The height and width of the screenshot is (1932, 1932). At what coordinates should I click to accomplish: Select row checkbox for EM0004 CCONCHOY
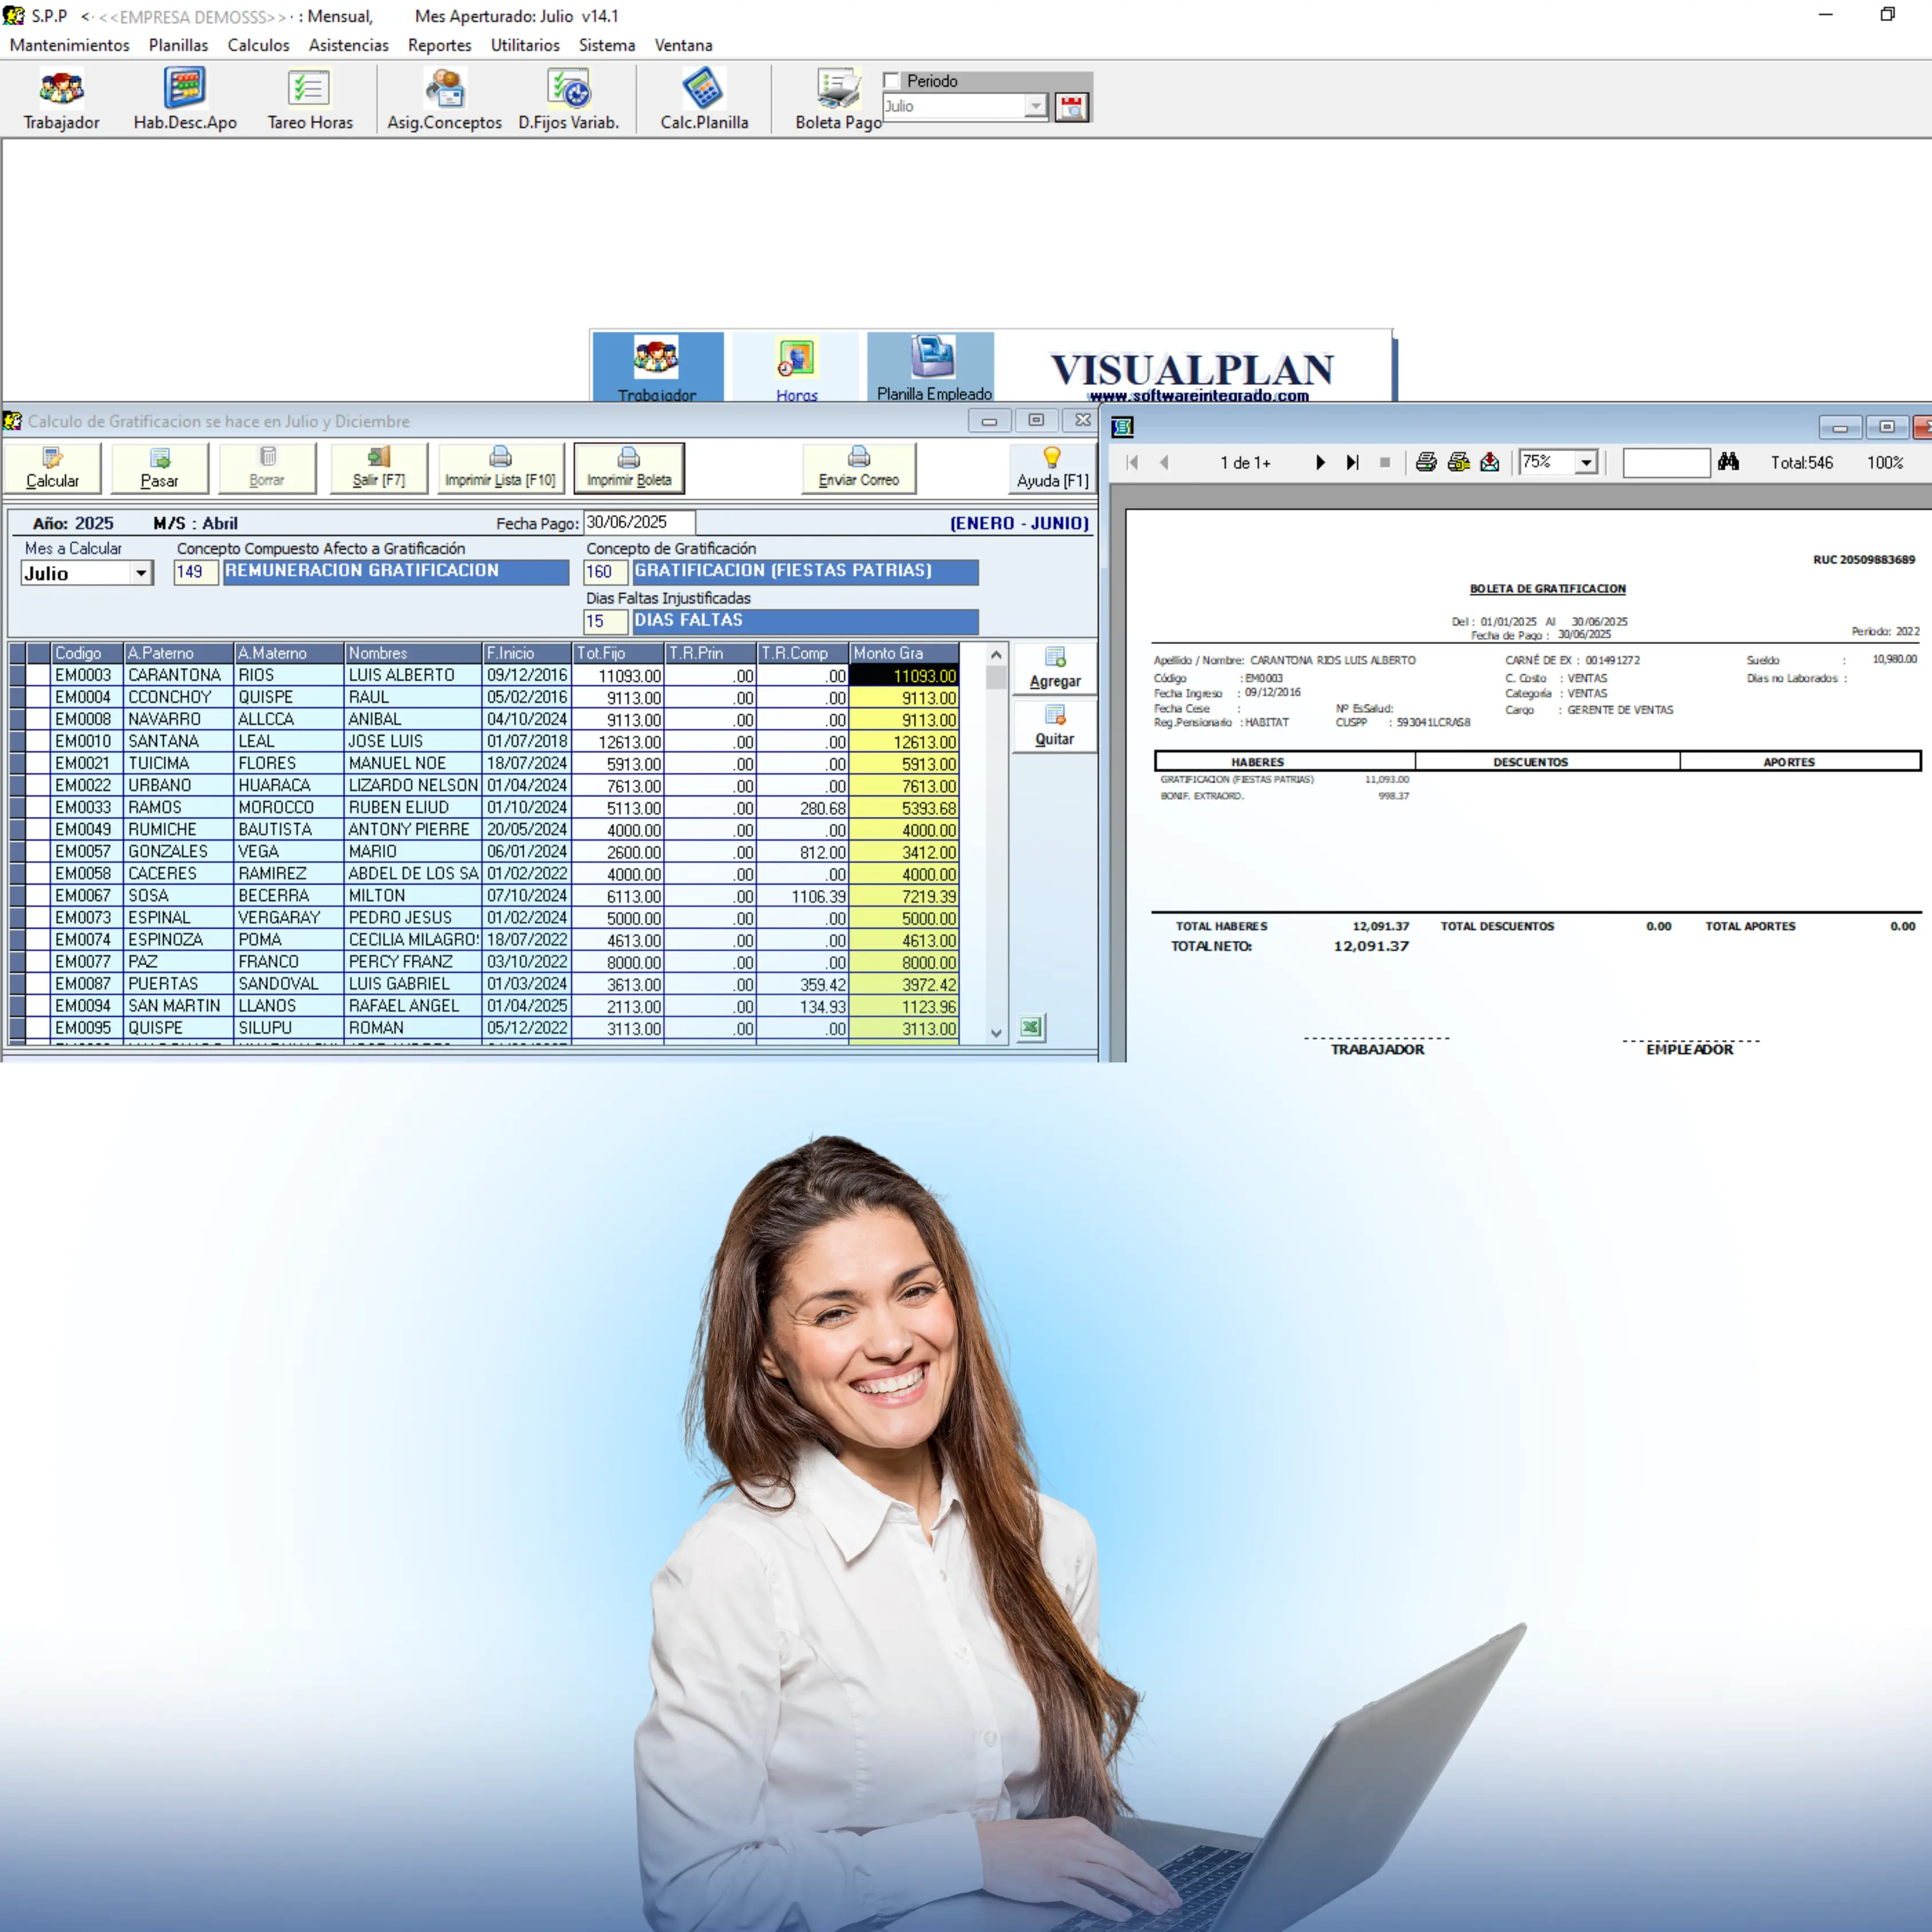39,697
